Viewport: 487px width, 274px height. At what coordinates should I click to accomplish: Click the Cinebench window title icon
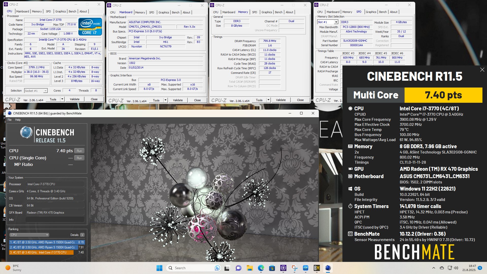(x=10, y=113)
